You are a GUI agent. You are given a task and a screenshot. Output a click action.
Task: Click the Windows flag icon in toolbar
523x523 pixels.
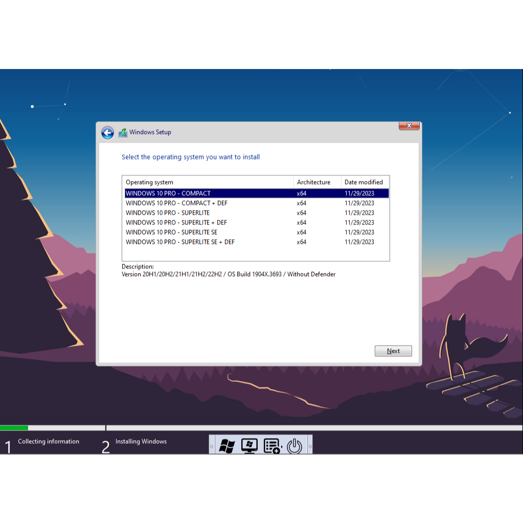(227, 446)
